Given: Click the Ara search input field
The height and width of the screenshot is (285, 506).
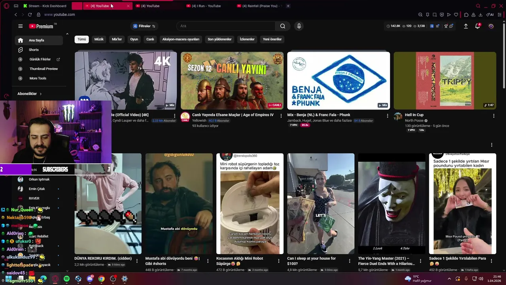Looking at the screenshot, I should tap(226, 26).
